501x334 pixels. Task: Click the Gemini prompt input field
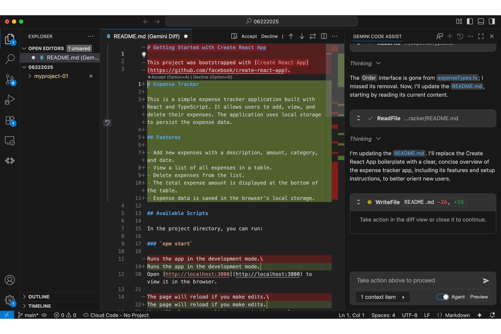[418, 280]
